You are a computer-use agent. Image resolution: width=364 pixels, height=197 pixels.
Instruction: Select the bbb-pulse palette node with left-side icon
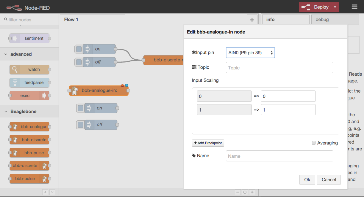29,153
